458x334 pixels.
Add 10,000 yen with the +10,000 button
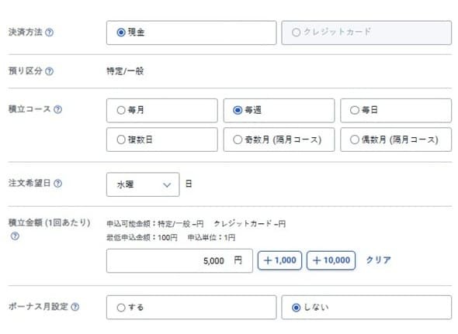[x=331, y=260]
